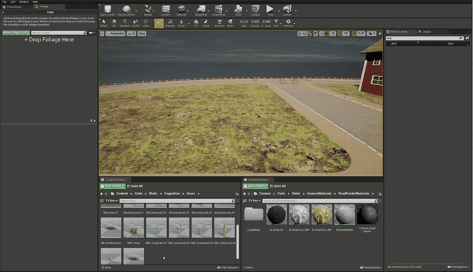Image resolution: width=473 pixels, height=272 pixels.
Task: Click Add/Import in the RoadPainterMaterials browser
Action: [254, 186]
